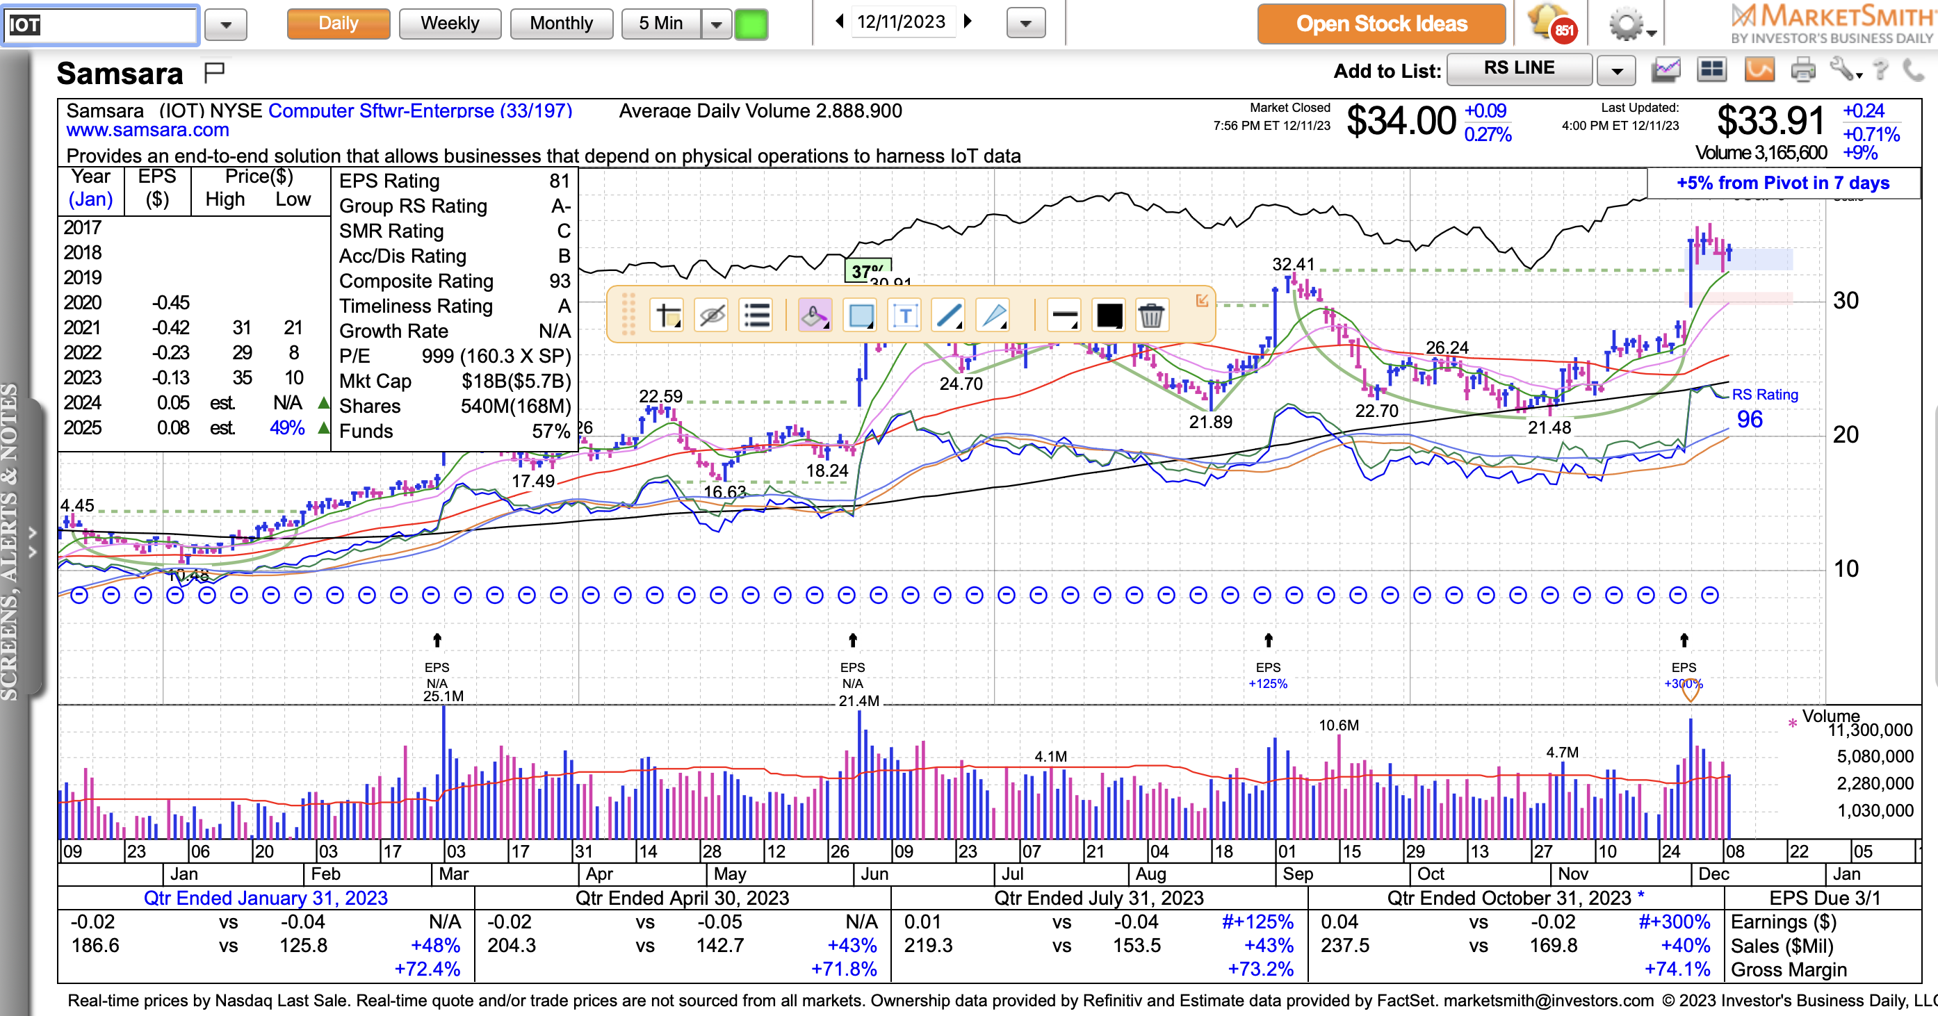Viewport: 1938px width, 1016px height.
Task: Select the text box annotation tool
Action: coord(905,315)
